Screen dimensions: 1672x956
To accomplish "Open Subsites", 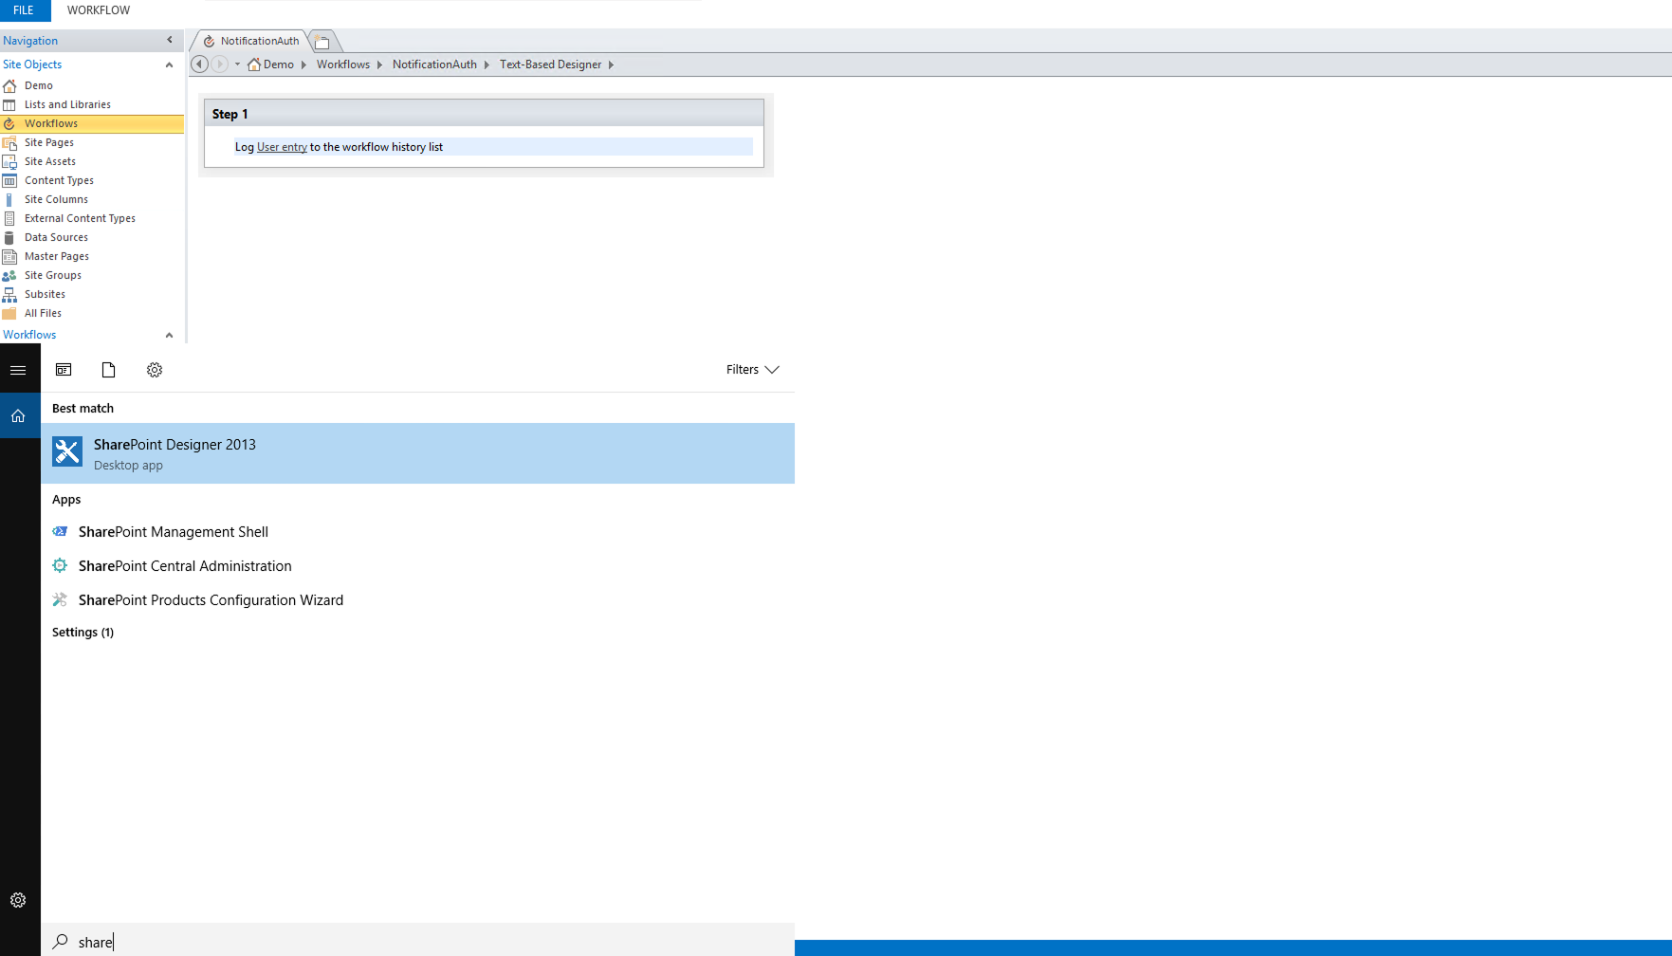I will click(45, 294).
